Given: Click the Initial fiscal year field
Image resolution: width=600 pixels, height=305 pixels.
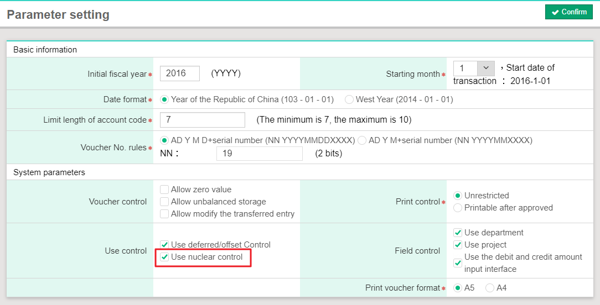Looking at the screenshot, I should click(x=180, y=73).
